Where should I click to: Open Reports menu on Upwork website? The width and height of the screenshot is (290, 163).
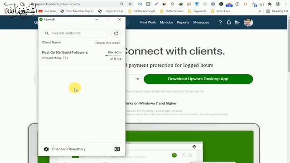click(183, 22)
